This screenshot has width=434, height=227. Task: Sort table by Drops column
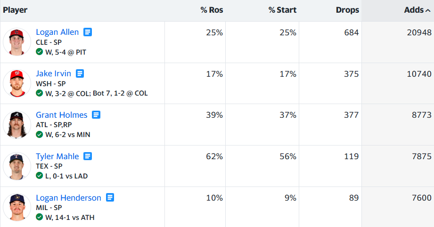pyautogui.click(x=347, y=10)
